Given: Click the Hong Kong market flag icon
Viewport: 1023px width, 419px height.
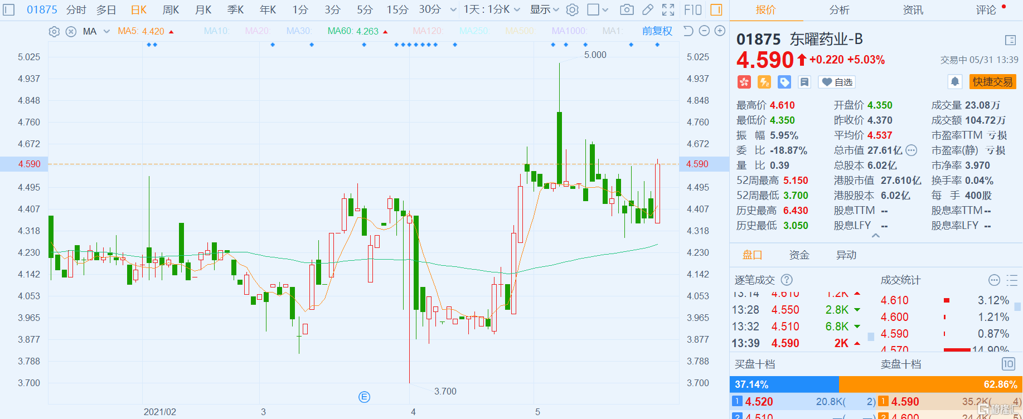Looking at the screenshot, I should pos(744,82).
